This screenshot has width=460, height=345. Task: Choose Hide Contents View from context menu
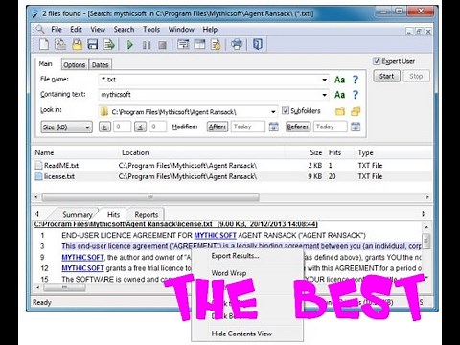241,333
